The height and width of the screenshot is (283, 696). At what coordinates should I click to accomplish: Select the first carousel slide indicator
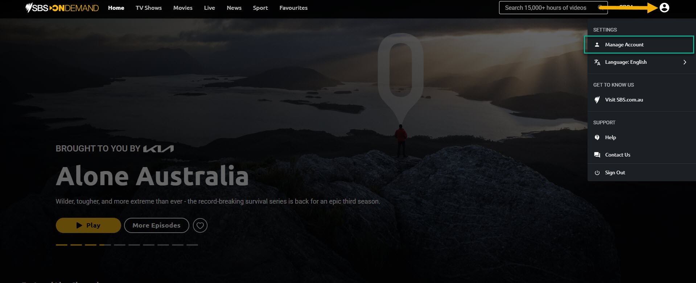click(62, 245)
